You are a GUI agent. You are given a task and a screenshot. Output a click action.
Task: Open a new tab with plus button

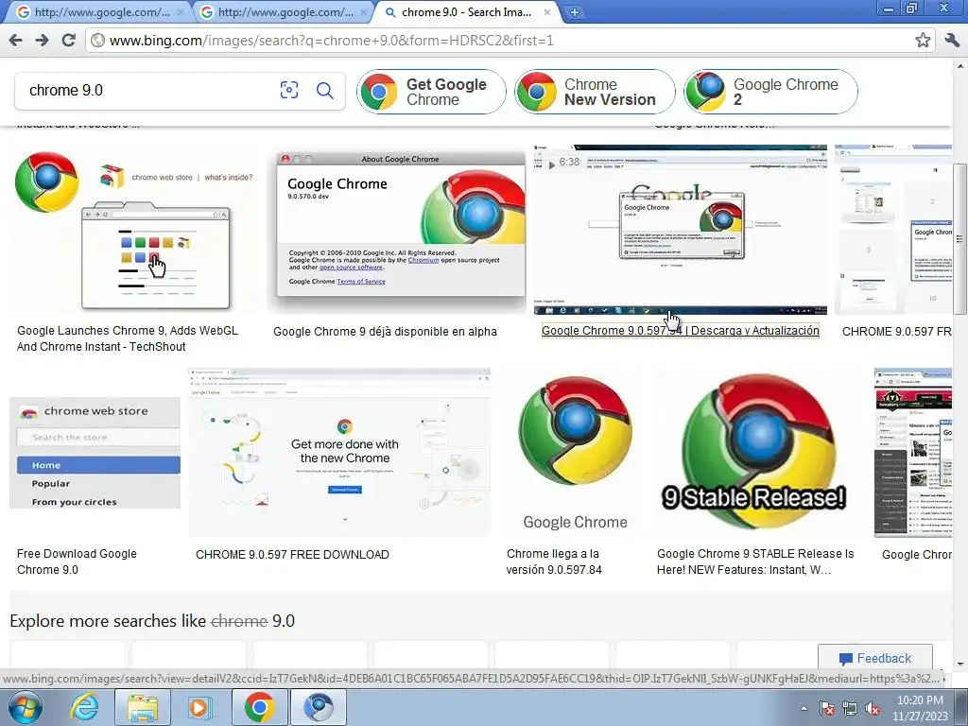click(574, 12)
